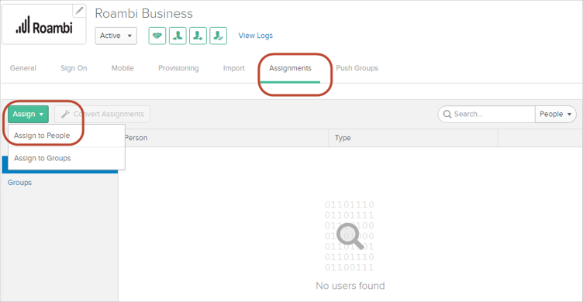
Task: Switch to the General tab
Action: click(x=23, y=68)
